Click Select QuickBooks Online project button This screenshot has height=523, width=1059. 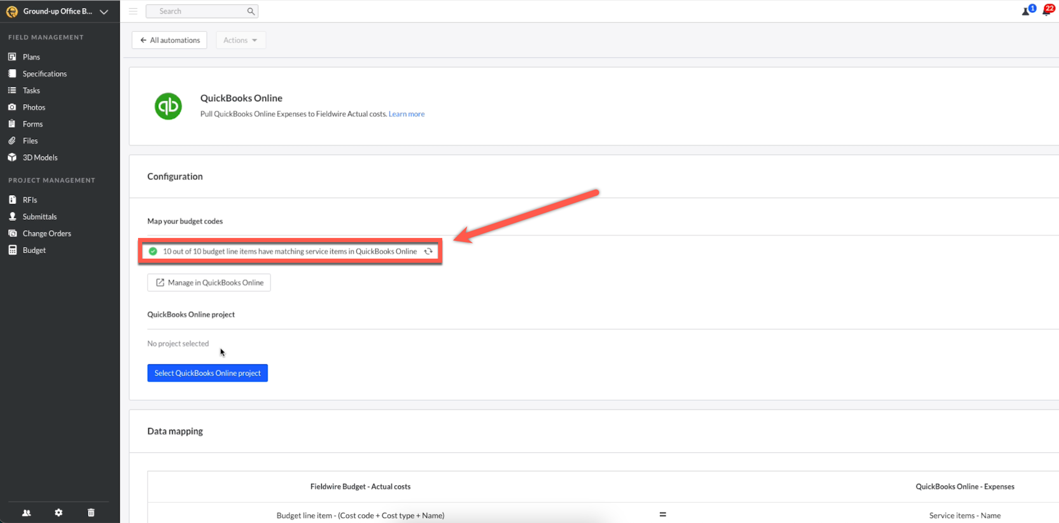point(207,373)
